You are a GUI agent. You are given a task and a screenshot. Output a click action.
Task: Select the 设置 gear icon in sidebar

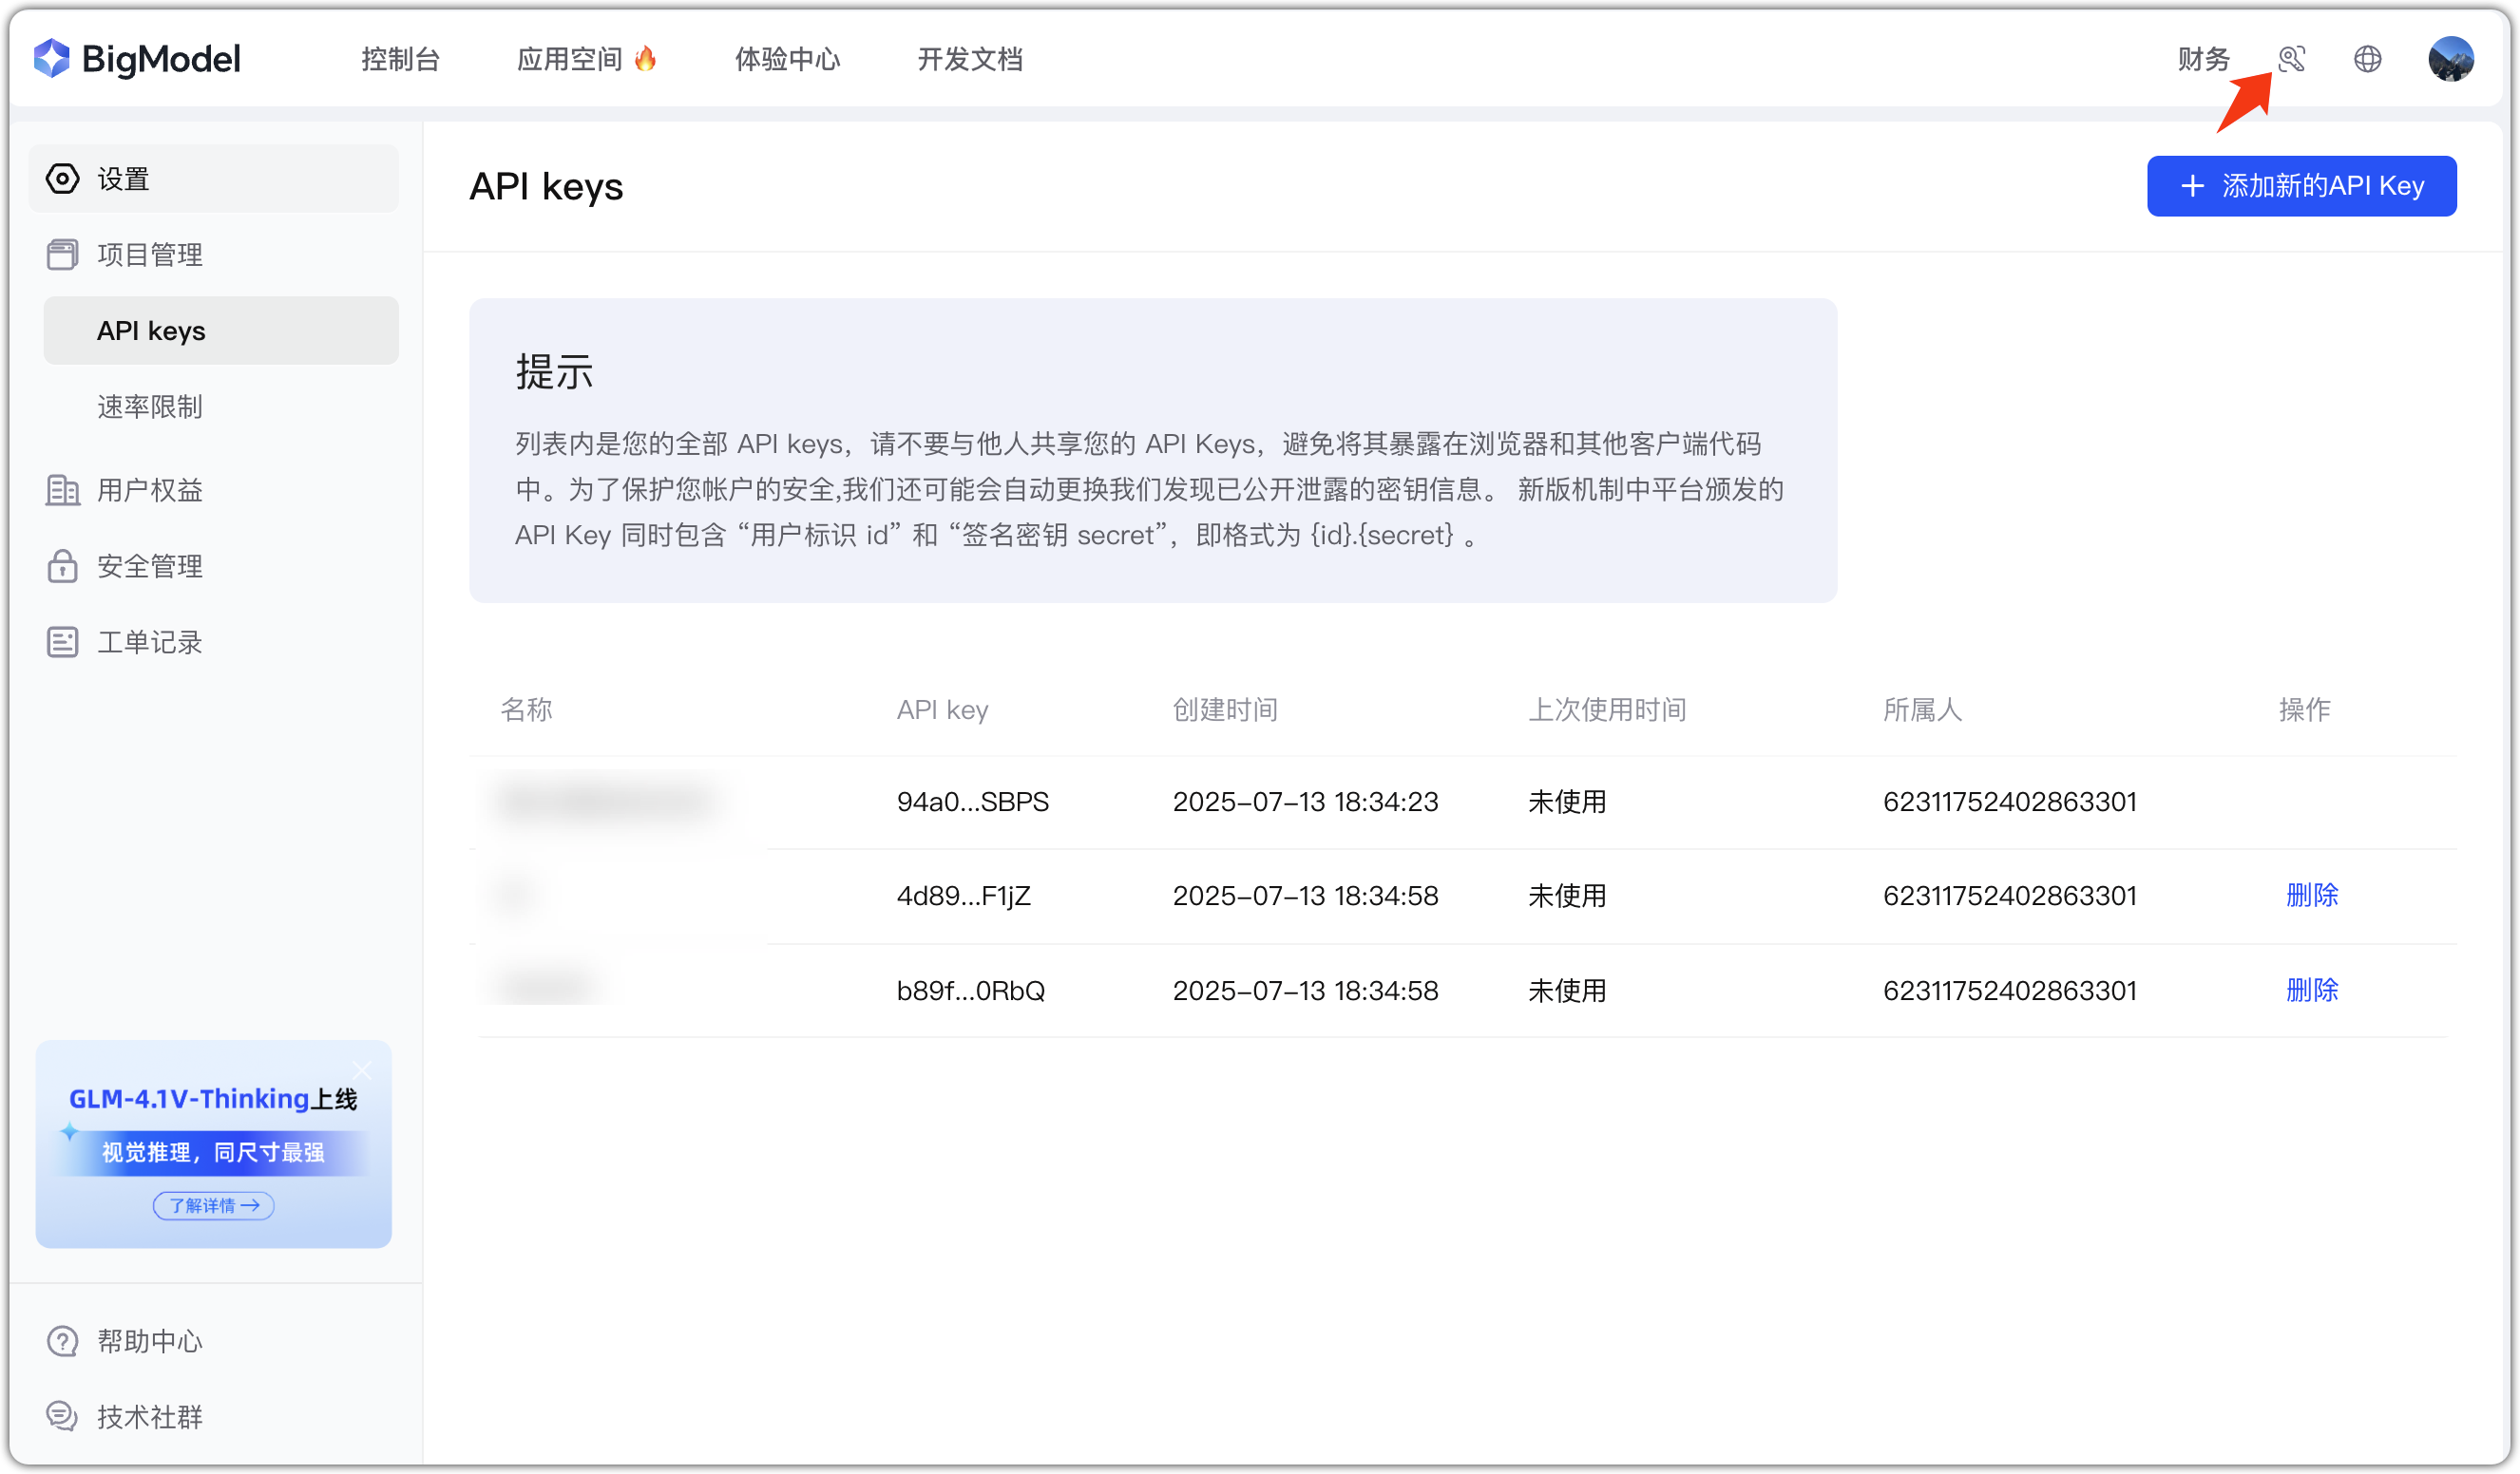(x=62, y=179)
